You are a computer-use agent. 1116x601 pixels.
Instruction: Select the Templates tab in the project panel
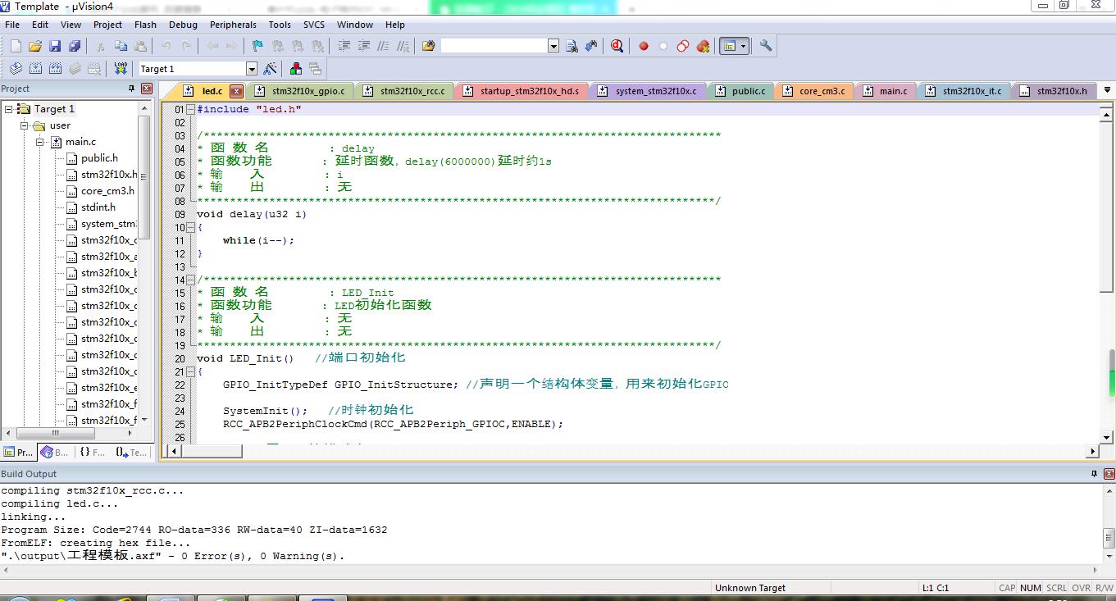tap(131, 452)
